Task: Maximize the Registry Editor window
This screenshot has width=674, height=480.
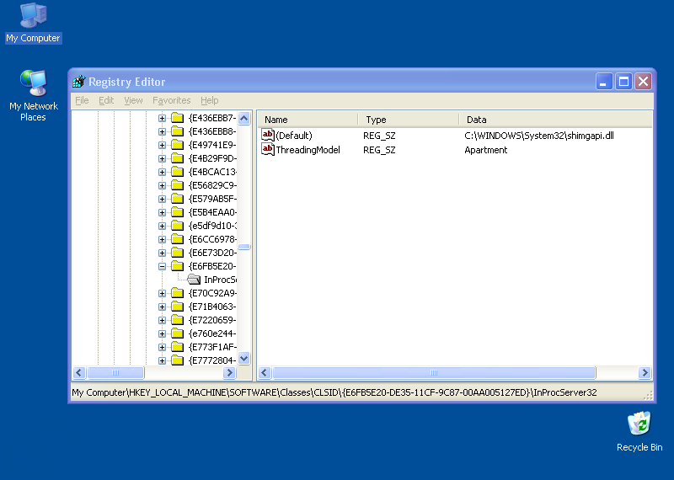Action: (623, 81)
